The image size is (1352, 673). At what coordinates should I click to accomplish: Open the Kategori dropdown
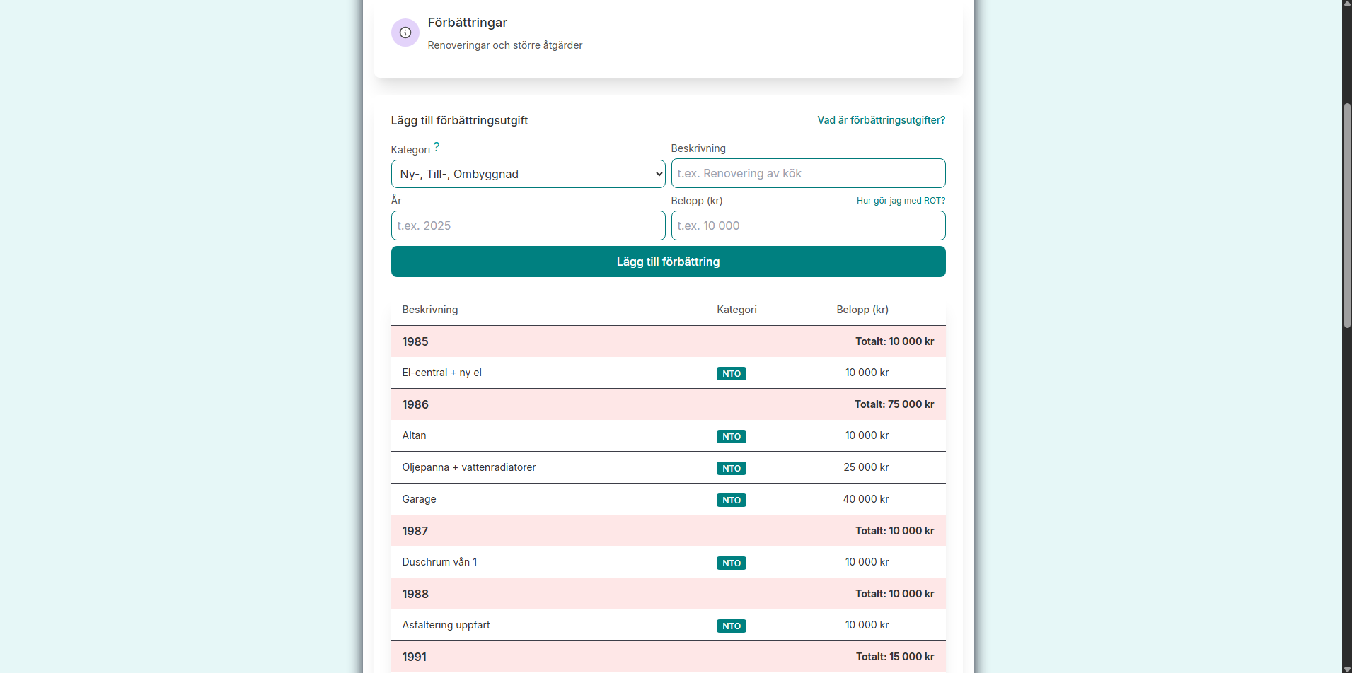(x=528, y=174)
